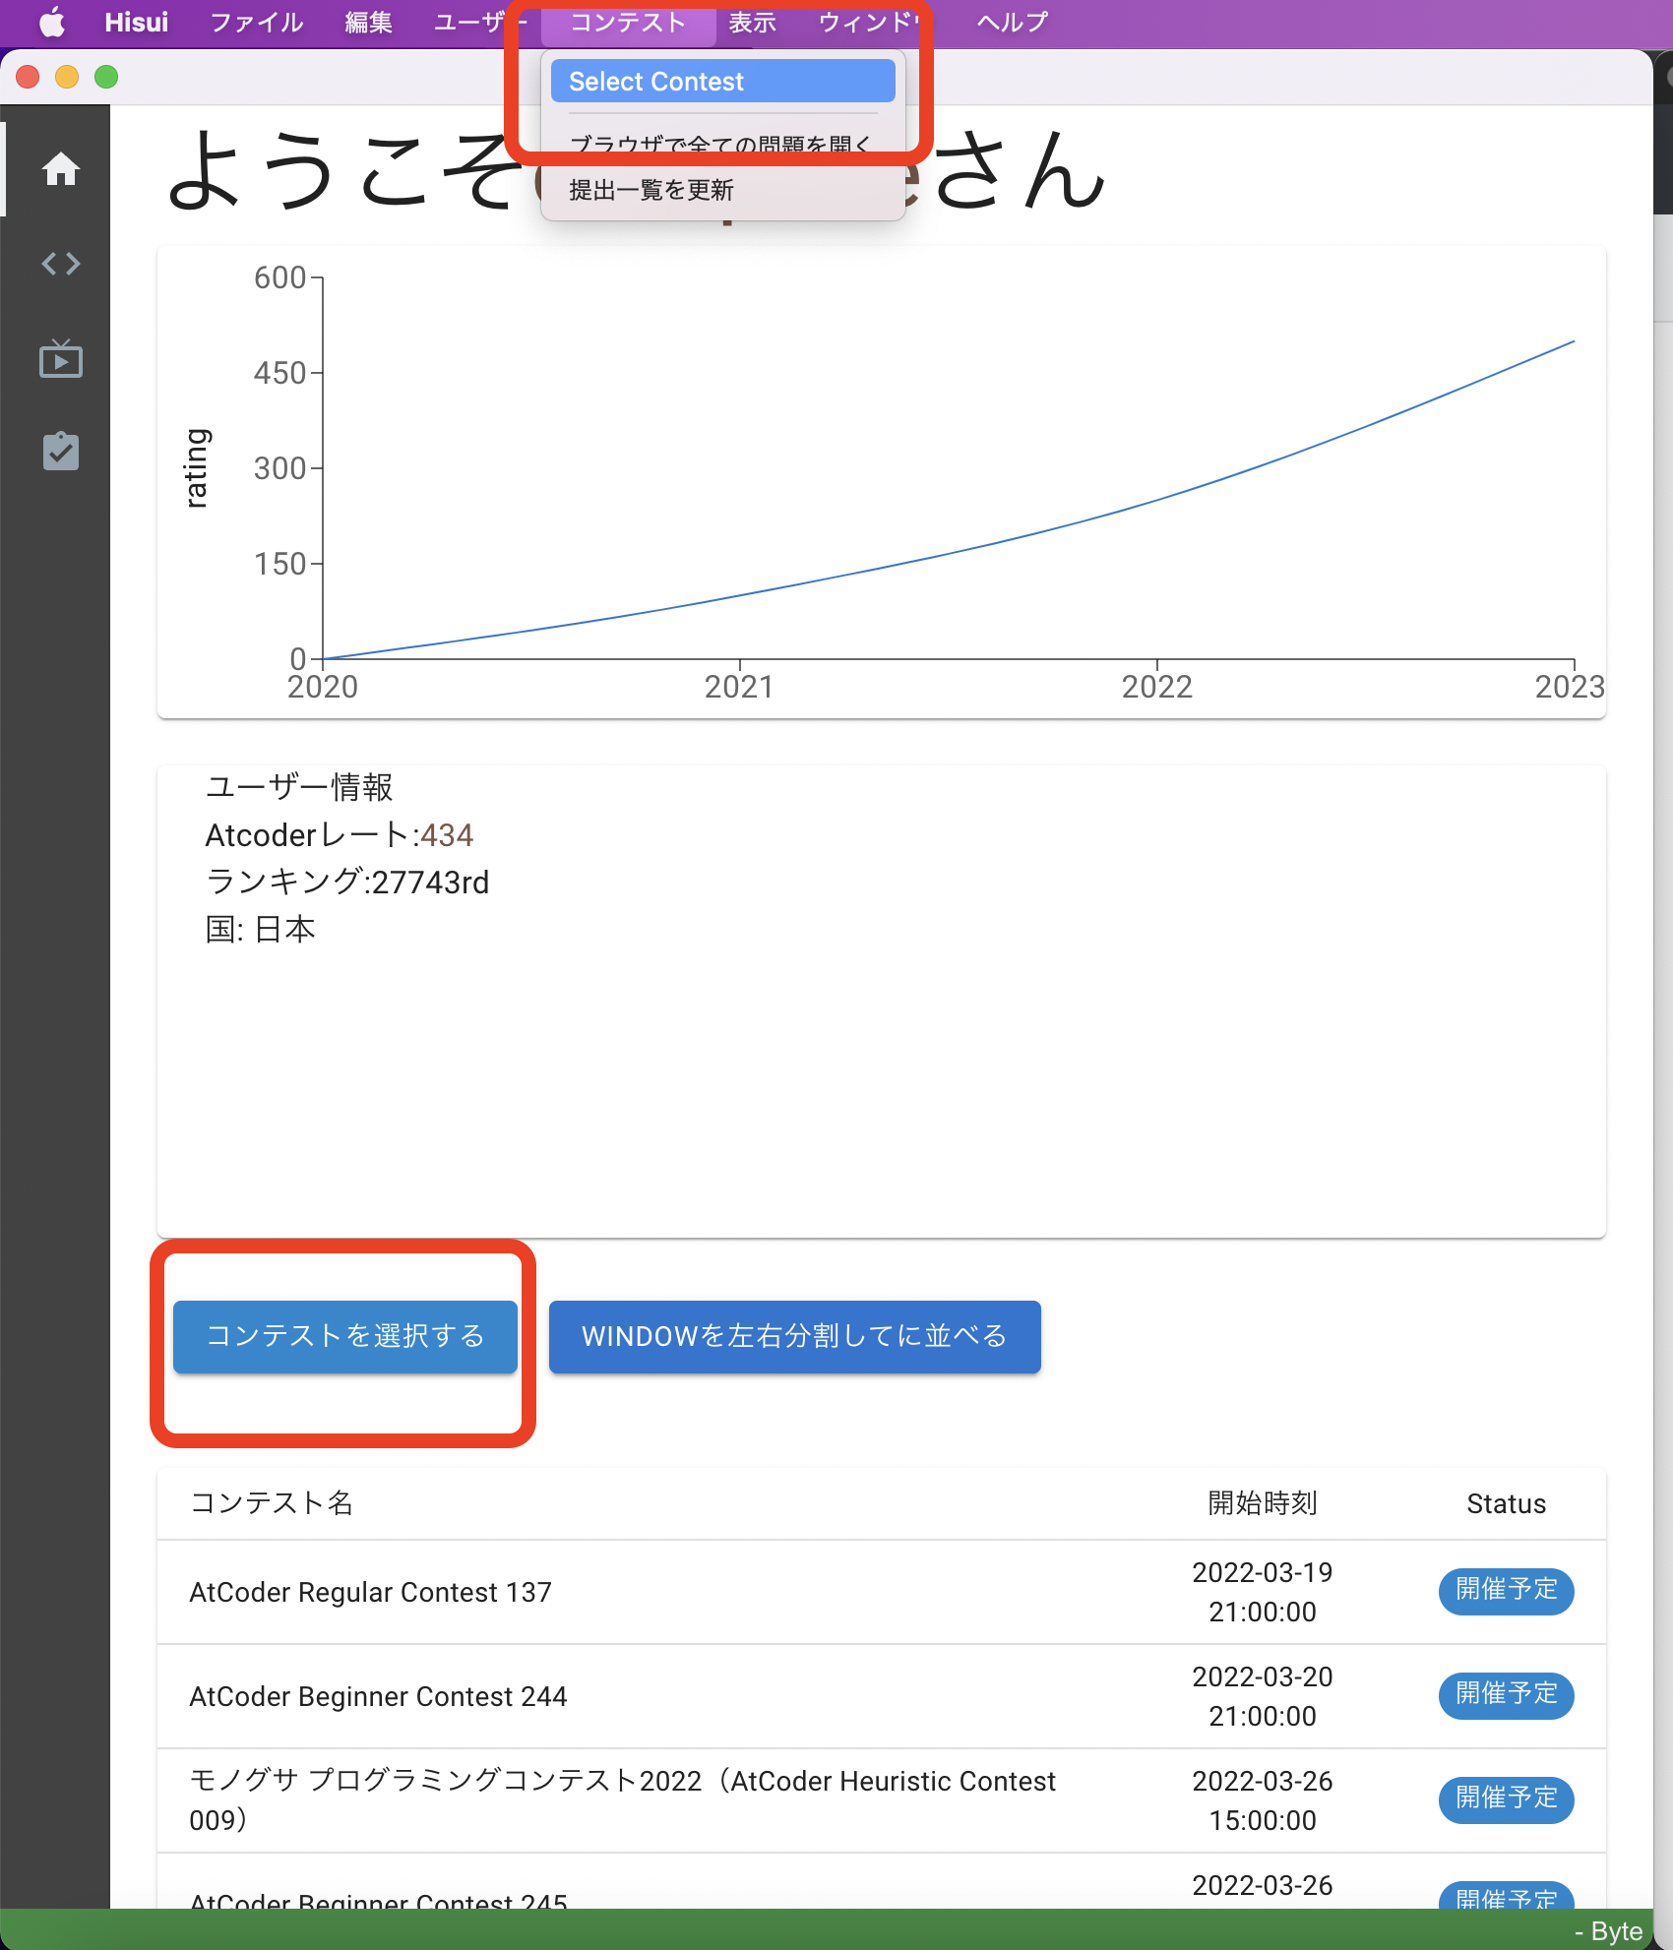Open the TV playback icon in sidebar
Screen dimensions: 1673x1950
click(x=60, y=358)
